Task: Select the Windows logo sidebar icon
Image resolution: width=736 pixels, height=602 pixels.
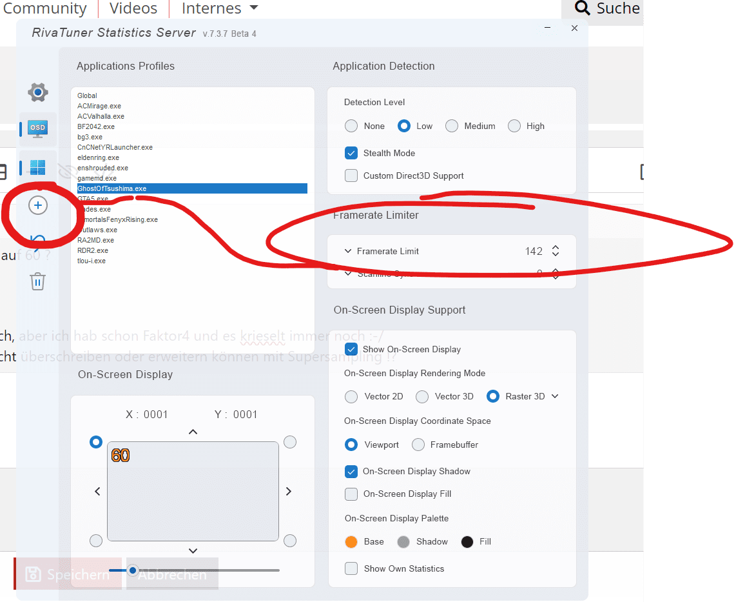Action: (x=37, y=167)
